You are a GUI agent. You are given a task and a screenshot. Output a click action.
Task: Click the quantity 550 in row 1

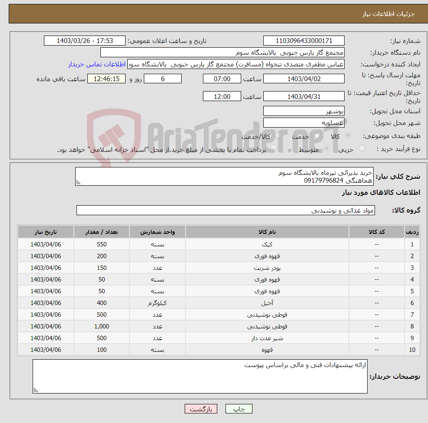tap(102, 245)
